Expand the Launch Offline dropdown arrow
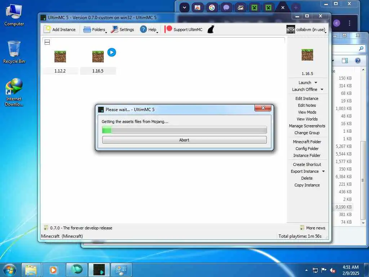369x277 pixels. pos(322,89)
